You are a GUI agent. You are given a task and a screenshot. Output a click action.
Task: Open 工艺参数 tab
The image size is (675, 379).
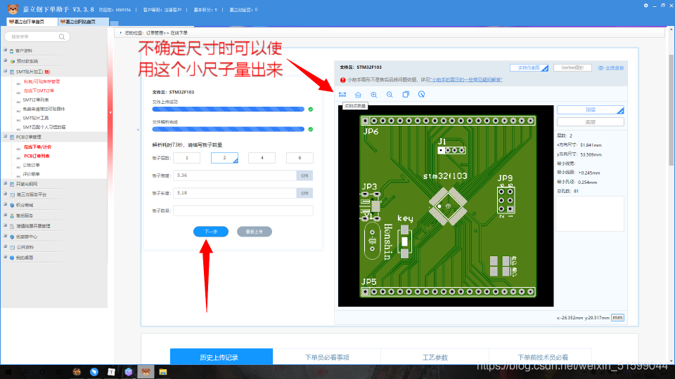pyautogui.click(x=435, y=357)
